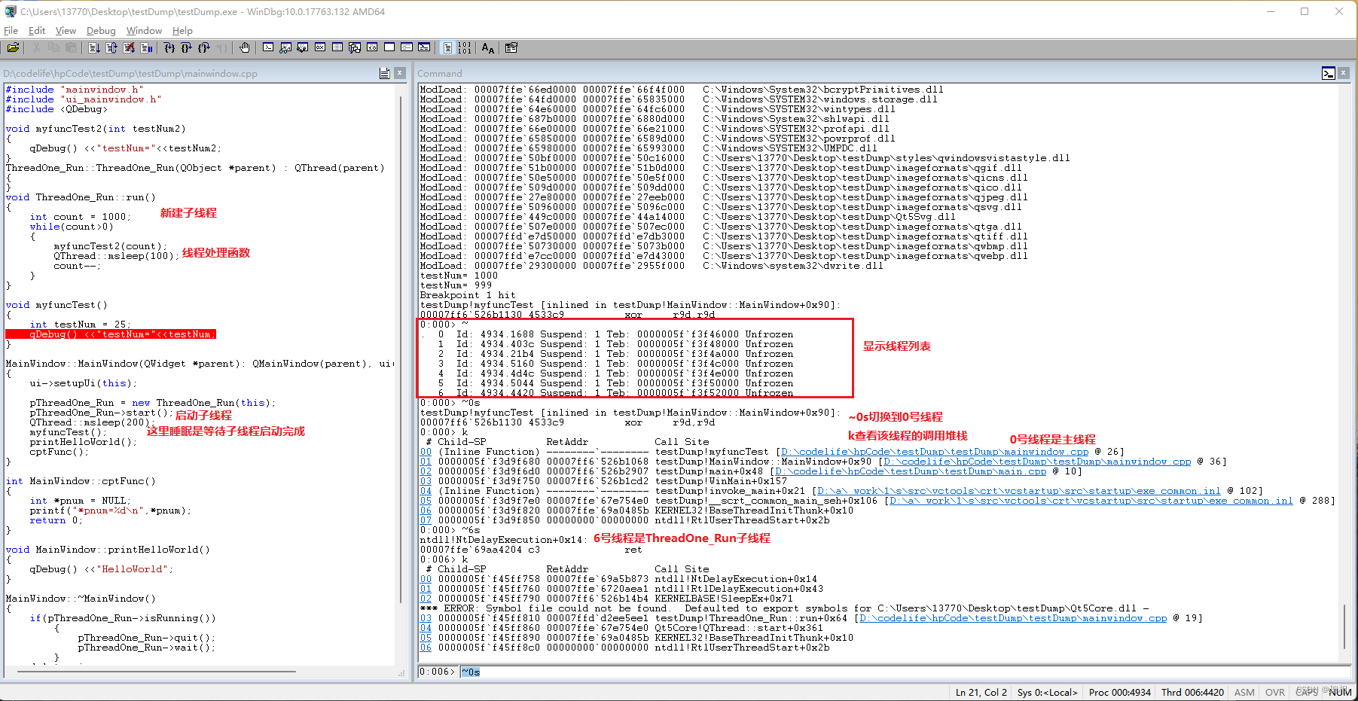This screenshot has height=701, width=1358.
Task: Click thread list row 'Id: 4934.4d4c'
Action: click(x=615, y=373)
